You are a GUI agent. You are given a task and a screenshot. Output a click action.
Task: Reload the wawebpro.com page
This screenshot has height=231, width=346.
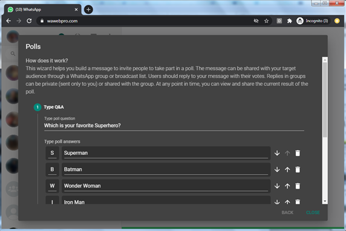[x=29, y=21]
